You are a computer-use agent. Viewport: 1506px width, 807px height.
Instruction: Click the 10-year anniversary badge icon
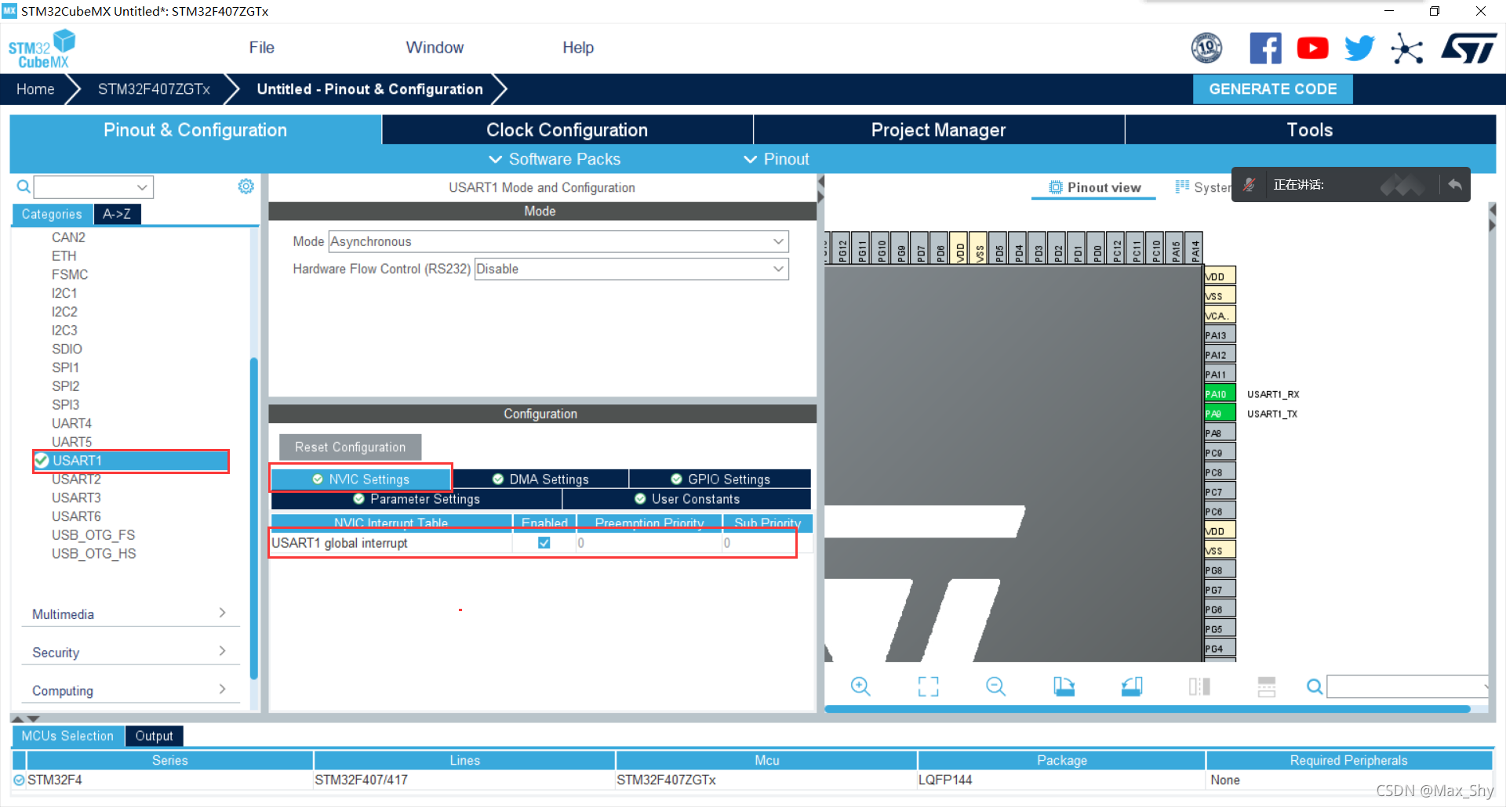pos(1206,49)
